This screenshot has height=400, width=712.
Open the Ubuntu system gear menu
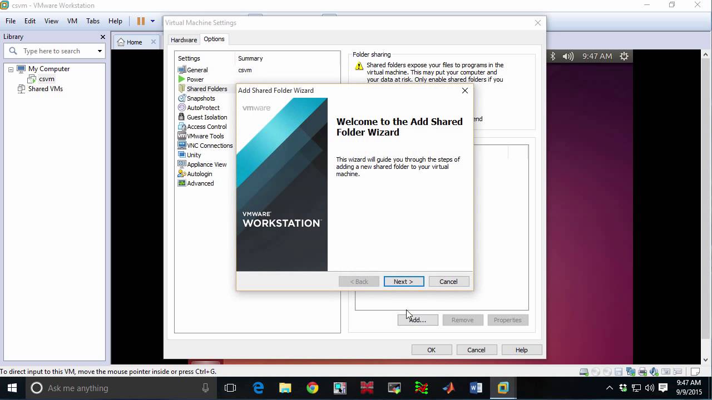pyautogui.click(x=624, y=56)
